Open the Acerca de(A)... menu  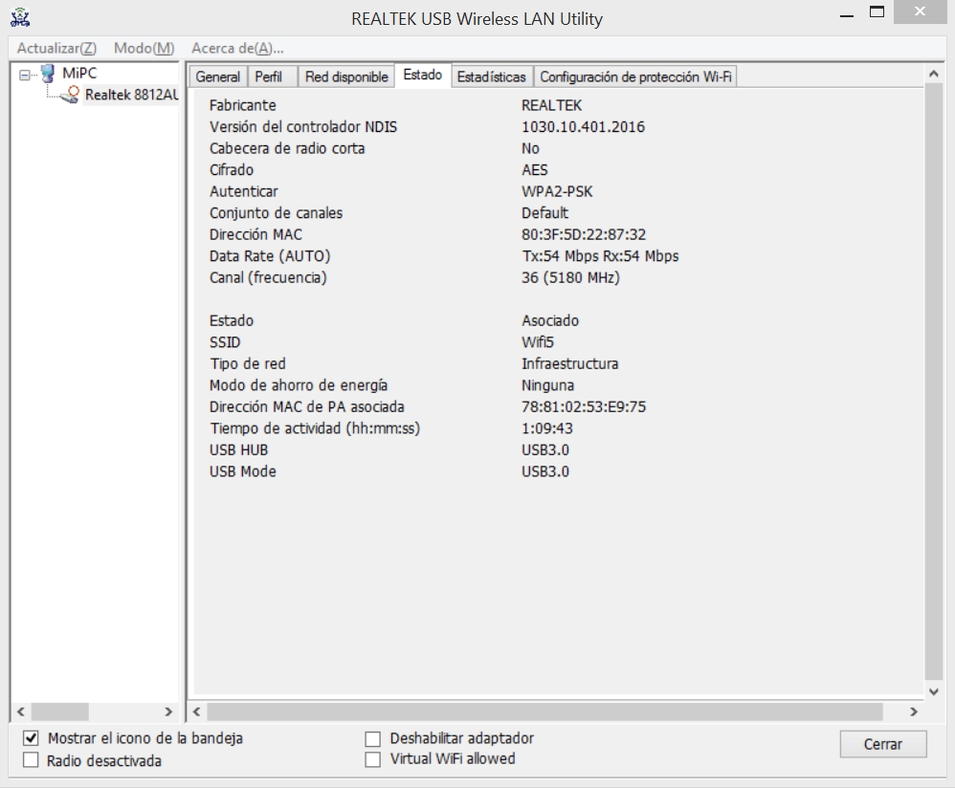point(237,48)
